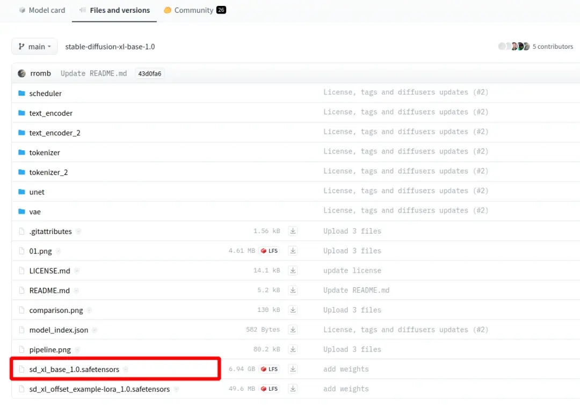Open the Community tab
Viewport: 580px width, 408px height.
coord(194,10)
